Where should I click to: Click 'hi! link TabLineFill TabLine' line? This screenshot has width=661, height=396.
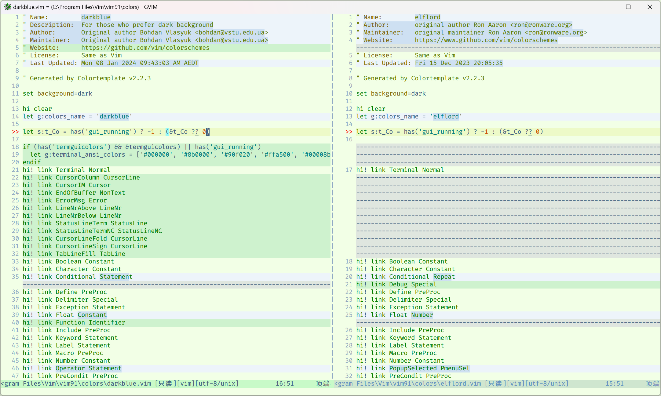[x=74, y=254]
